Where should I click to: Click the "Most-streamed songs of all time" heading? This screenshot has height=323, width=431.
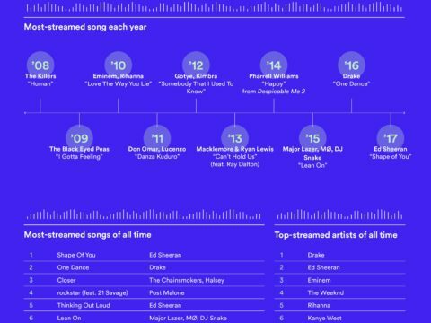pos(87,235)
